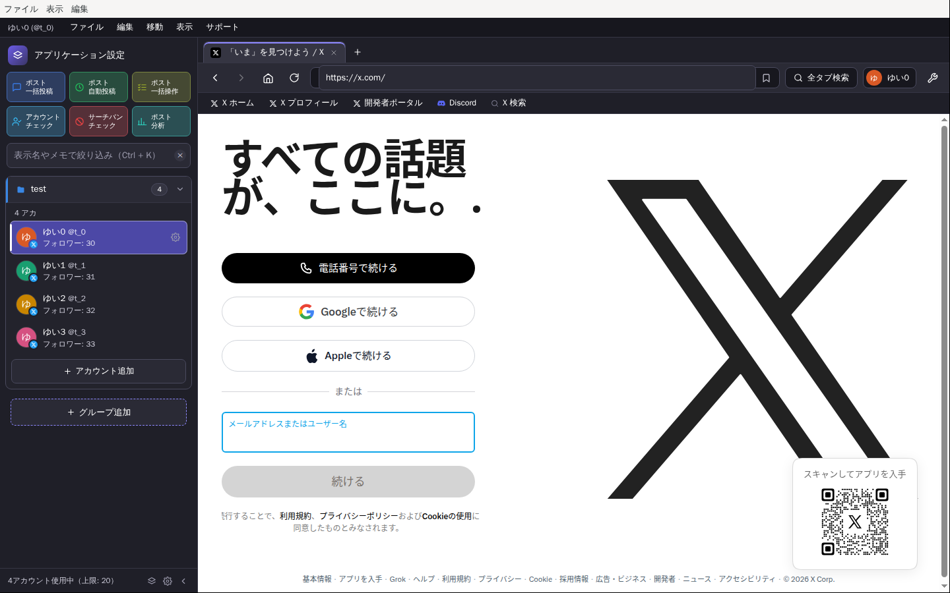The image size is (950, 593).
Task: Open アカウントチェック tool
Action: click(x=36, y=121)
